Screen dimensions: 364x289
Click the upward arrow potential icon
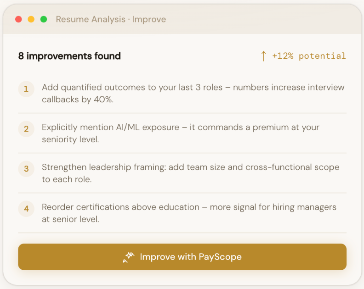click(263, 56)
